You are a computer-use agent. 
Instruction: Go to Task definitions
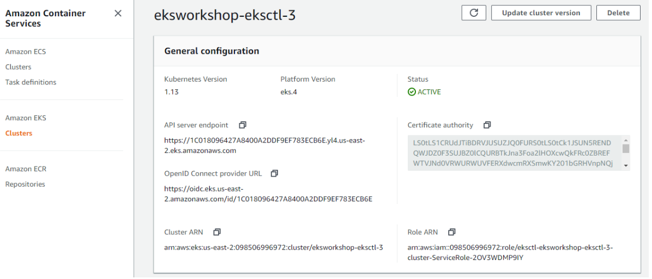click(x=31, y=82)
